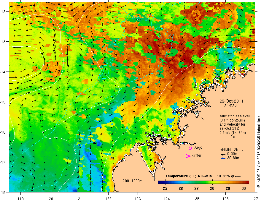The height and width of the screenshot is (201, 261).
Task: Click the 'drifter' legend label
Action: tap(197, 155)
